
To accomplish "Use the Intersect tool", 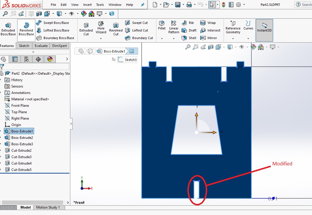I will [x=210, y=30].
